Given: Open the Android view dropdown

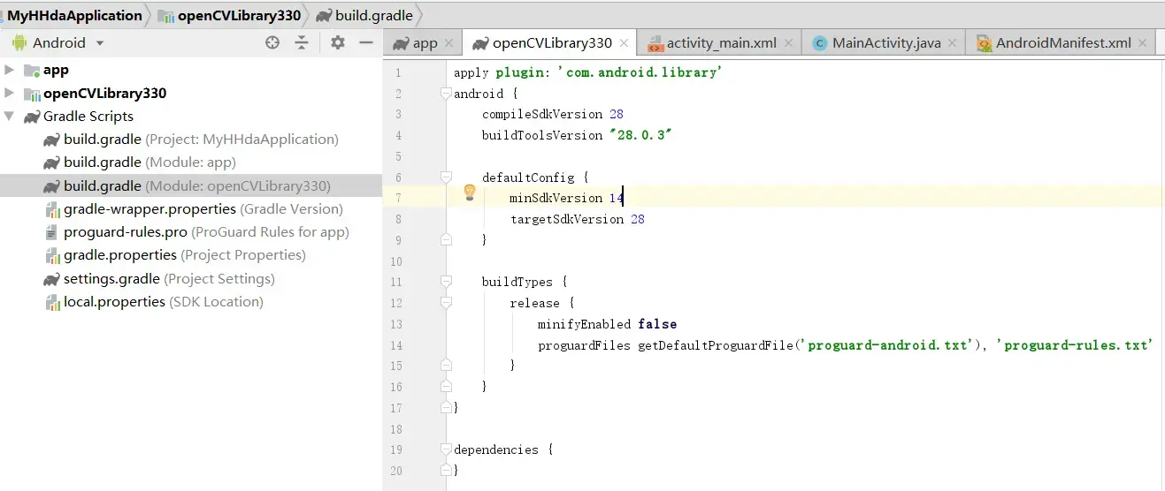Looking at the screenshot, I should [x=100, y=43].
